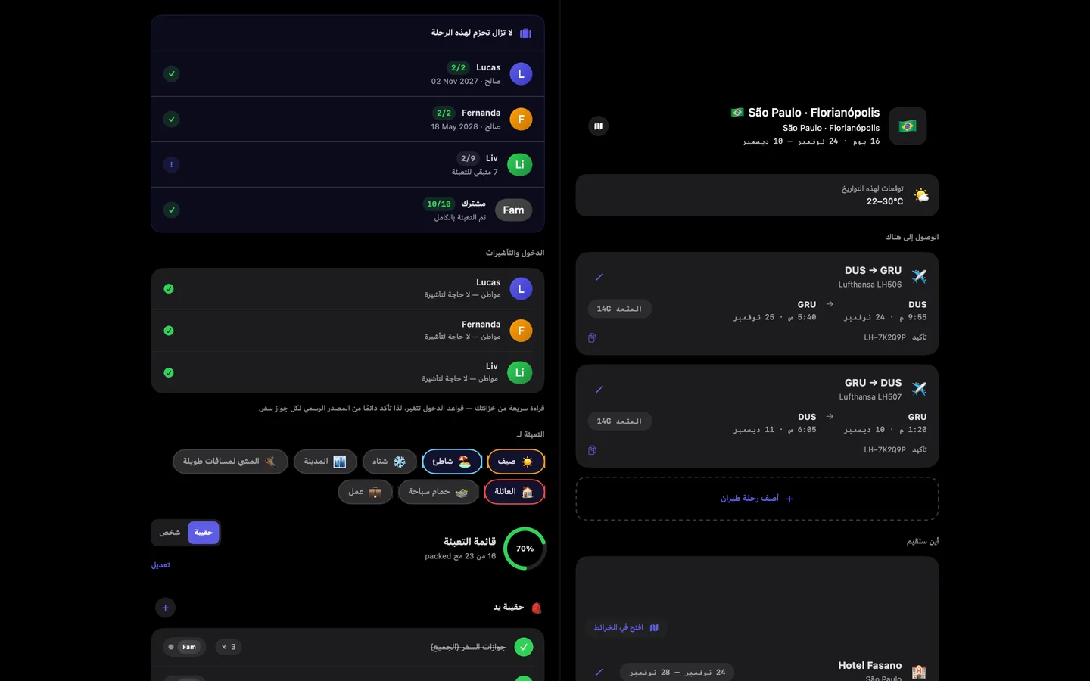The width and height of the screenshot is (1090, 681).
Task: Click seat 14C badge on GRU → DUS flight
Action: coord(619,421)
